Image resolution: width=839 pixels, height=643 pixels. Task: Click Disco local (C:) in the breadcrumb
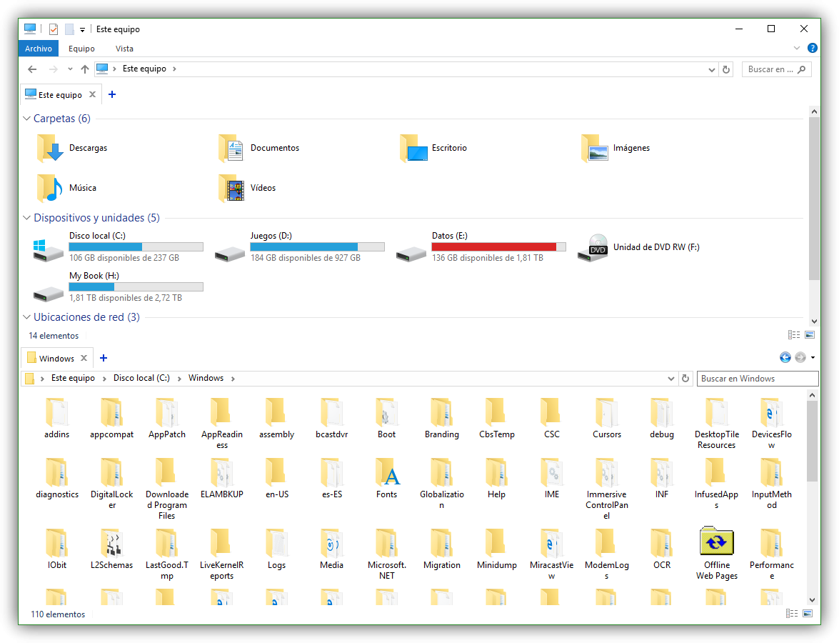coord(141,378)
